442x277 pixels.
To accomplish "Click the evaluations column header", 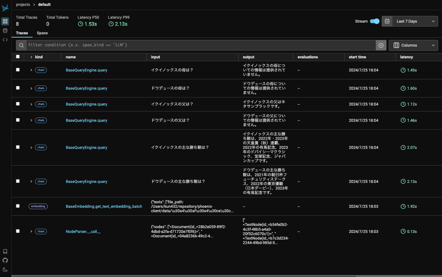I will [x=308, y=57].
